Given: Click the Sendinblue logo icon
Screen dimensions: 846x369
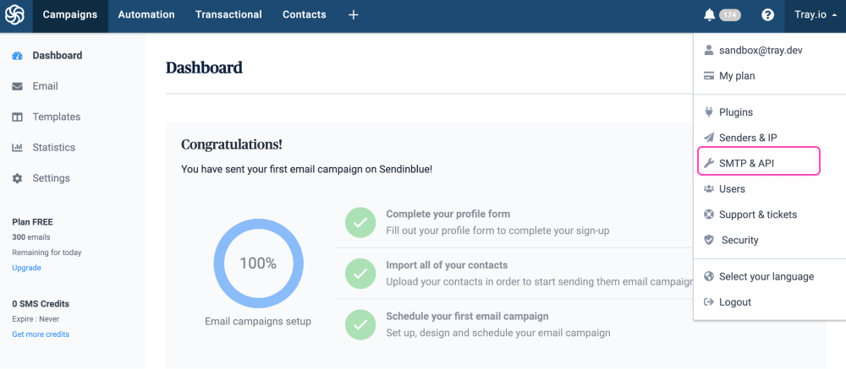Looking at the screenshot, I should [x=15, y=15].
